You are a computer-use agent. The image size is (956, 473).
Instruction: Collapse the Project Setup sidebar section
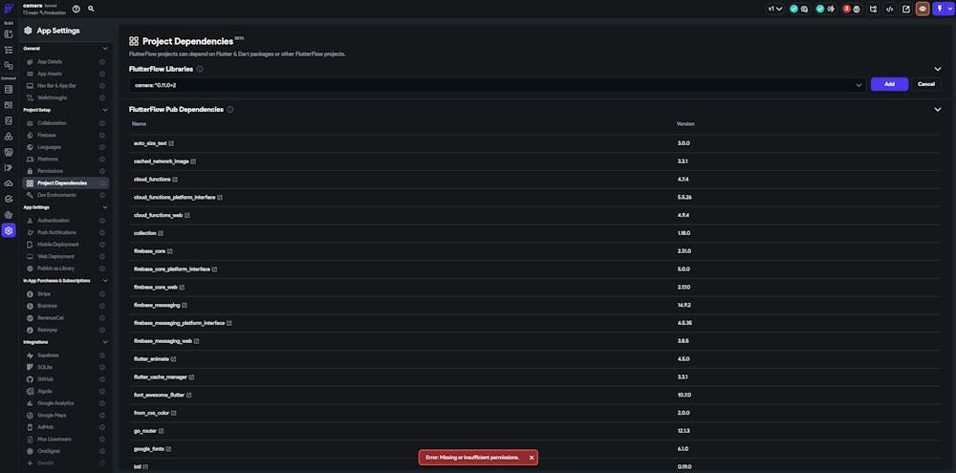[x=105, y=110]
